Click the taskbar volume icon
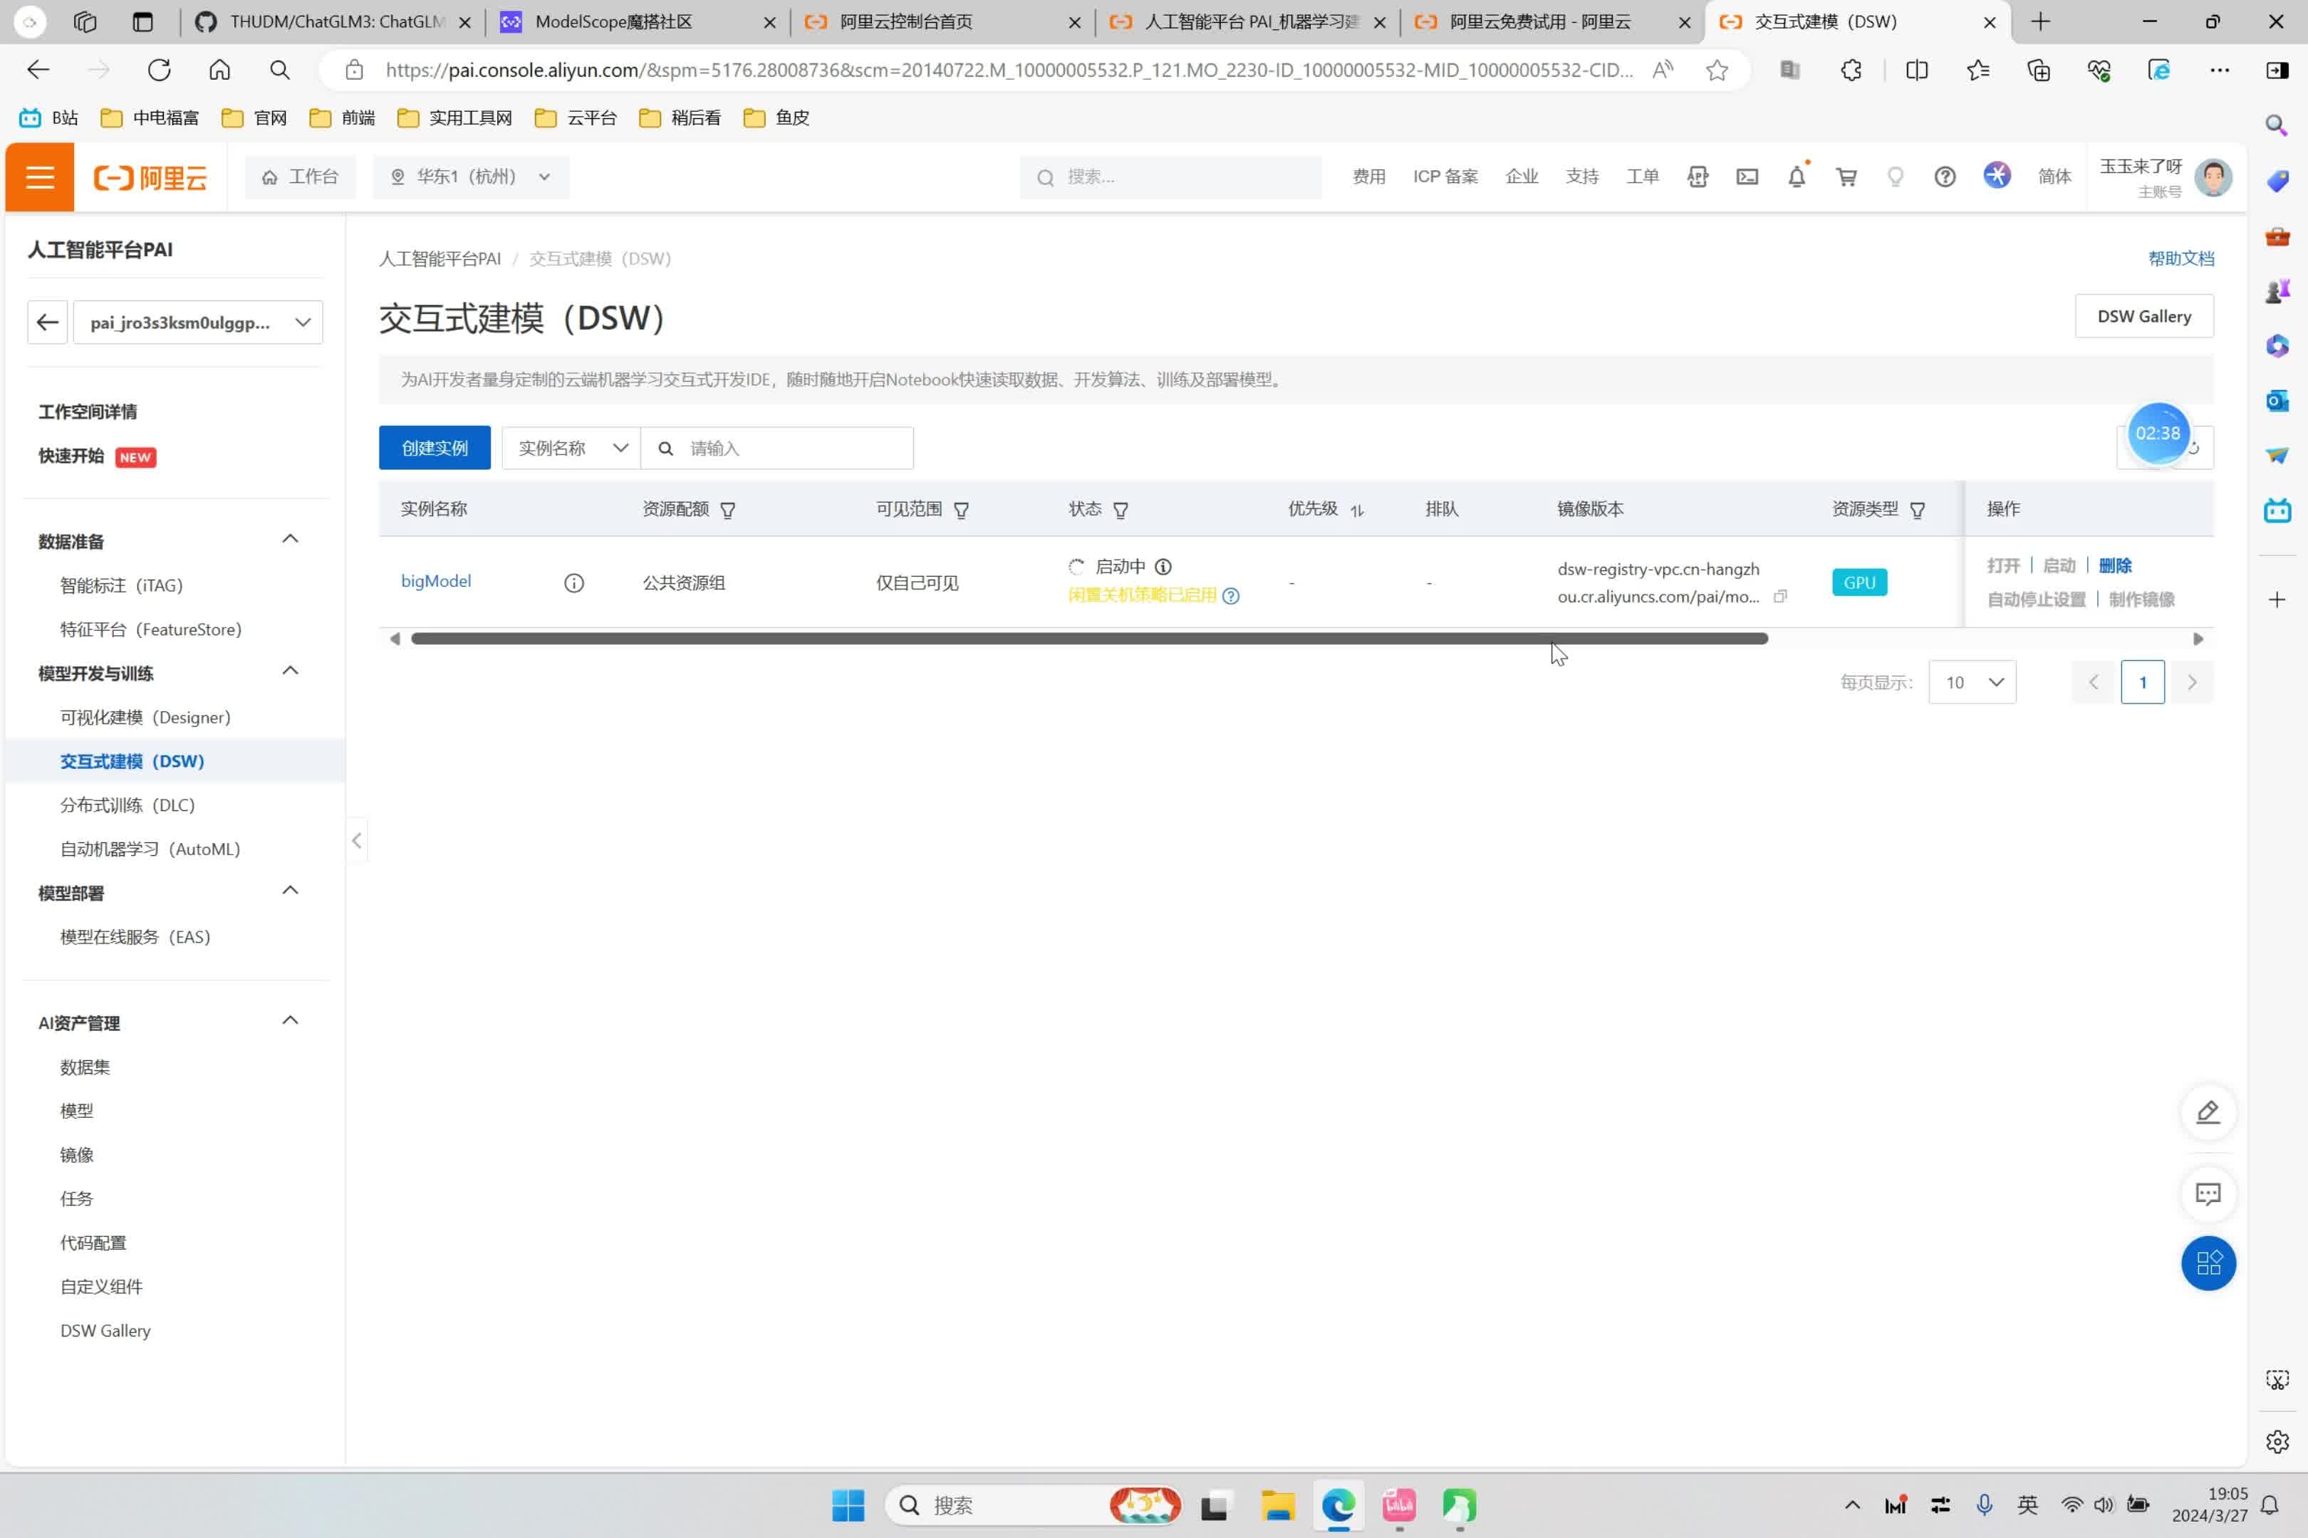The image size is (2308, 1538). pos(2103,1505)
